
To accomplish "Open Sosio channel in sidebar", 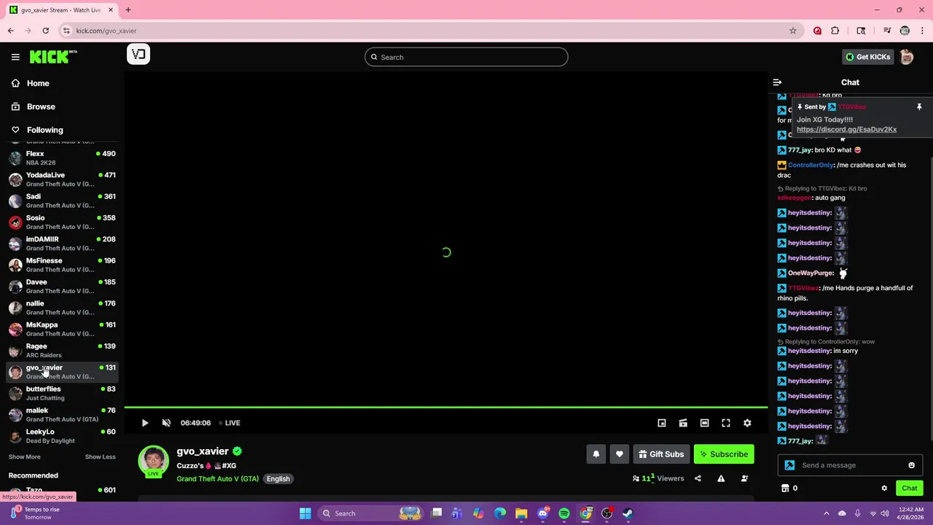I will (62, 222).
